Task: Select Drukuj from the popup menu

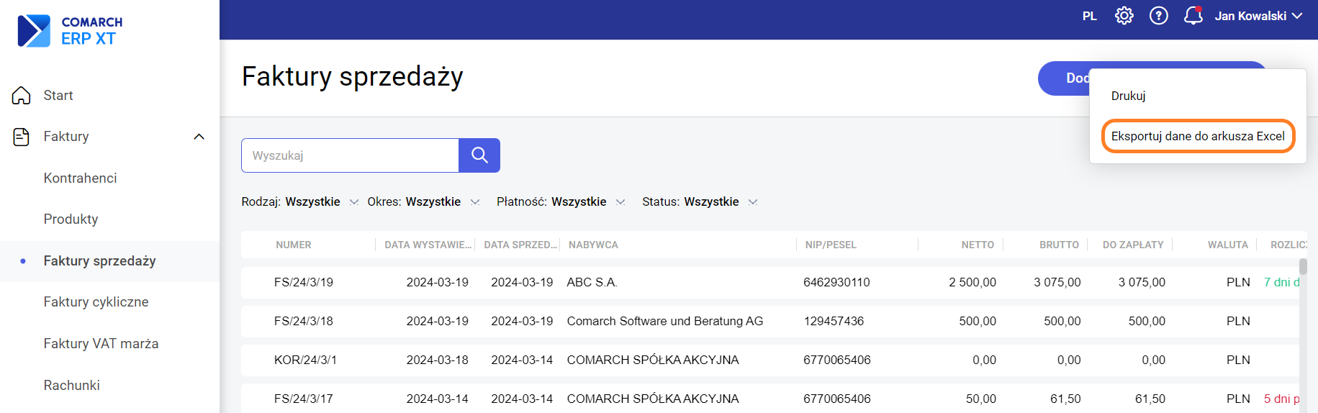Action: click(1128, 96)
